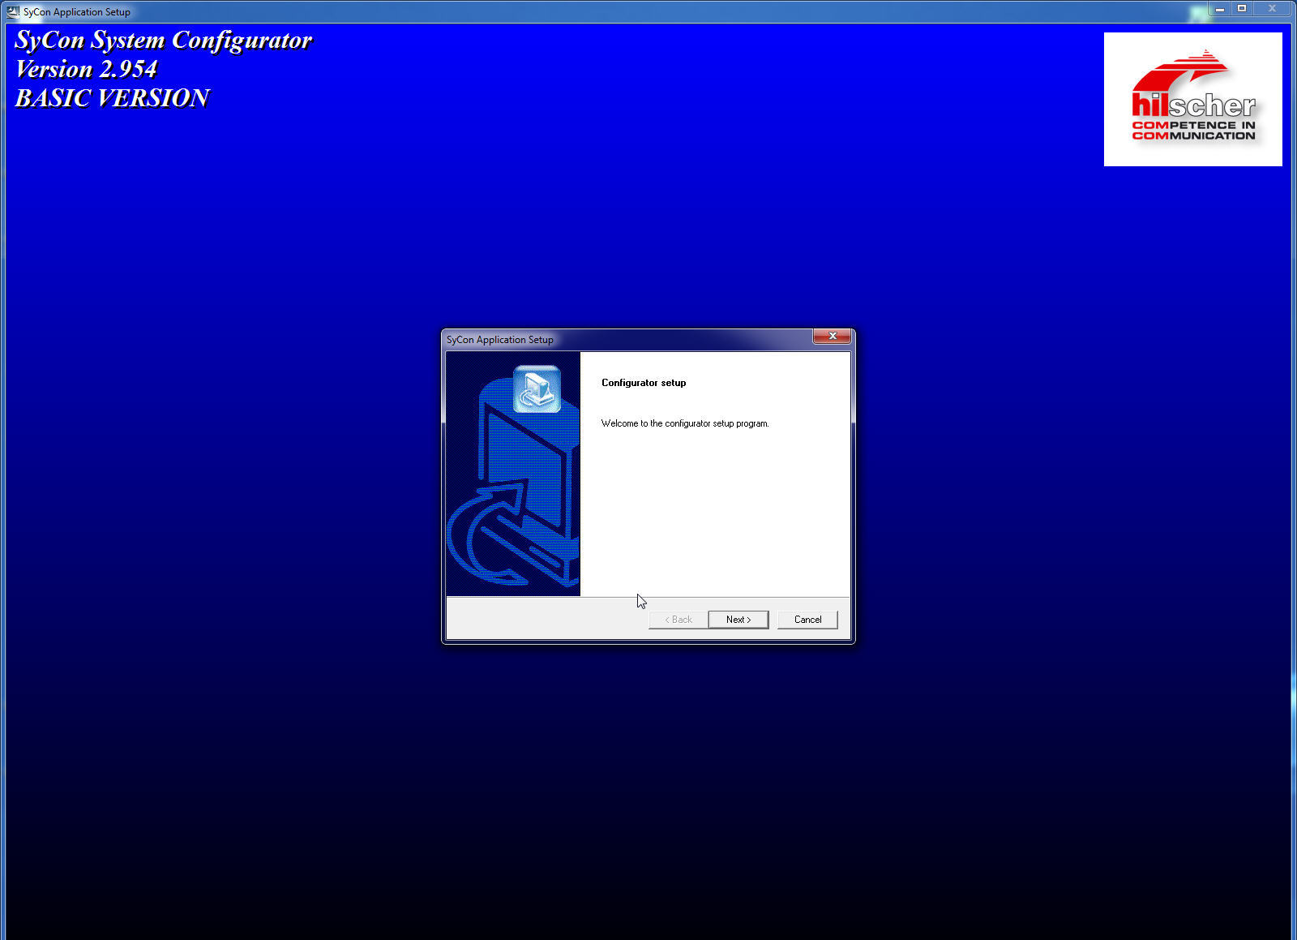1297x940 pixels.
Task: Click the Hilscher logo image
Action: click(1192, 99)
